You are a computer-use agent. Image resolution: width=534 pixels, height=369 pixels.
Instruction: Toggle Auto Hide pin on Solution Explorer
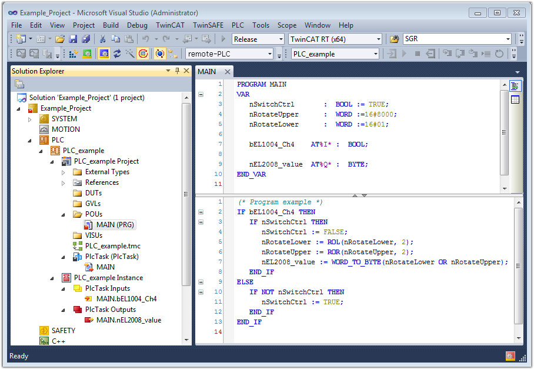point(178,71)
